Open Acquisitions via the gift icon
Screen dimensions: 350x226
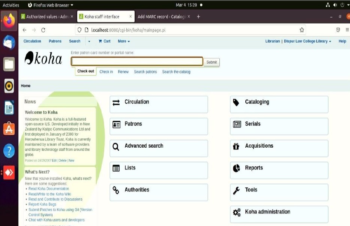point(236,146)
